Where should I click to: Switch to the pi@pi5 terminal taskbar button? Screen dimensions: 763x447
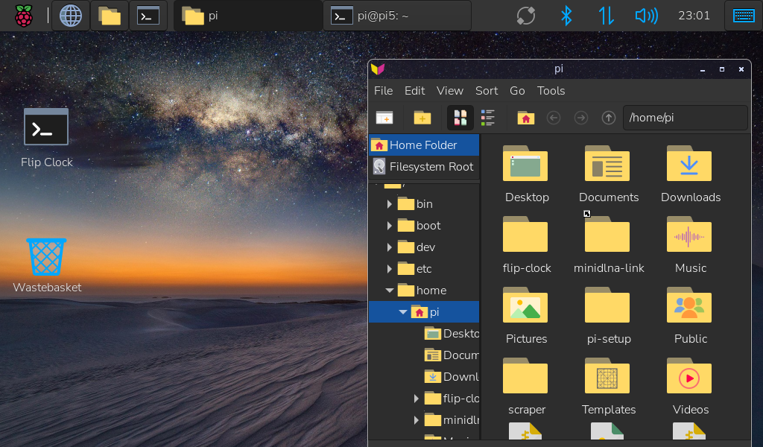[x=397, y=16]
